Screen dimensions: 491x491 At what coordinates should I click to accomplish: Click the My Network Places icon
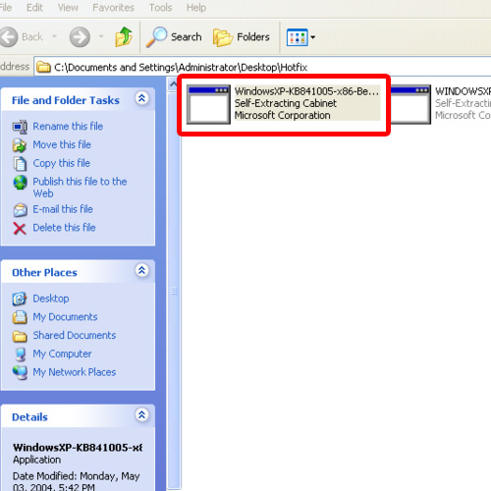[20, 373]
